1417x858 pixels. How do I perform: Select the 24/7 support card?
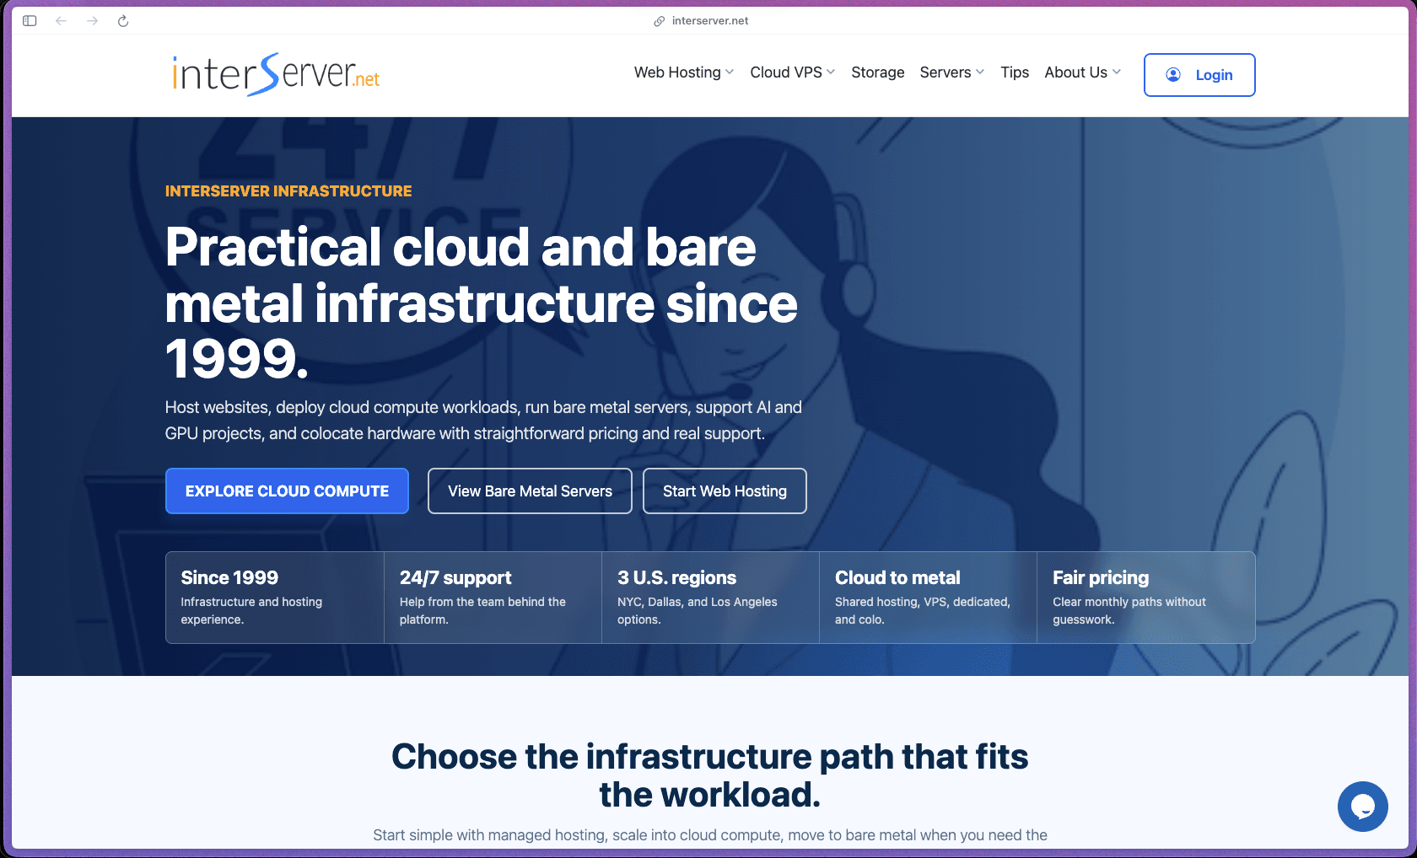(493, 598)
